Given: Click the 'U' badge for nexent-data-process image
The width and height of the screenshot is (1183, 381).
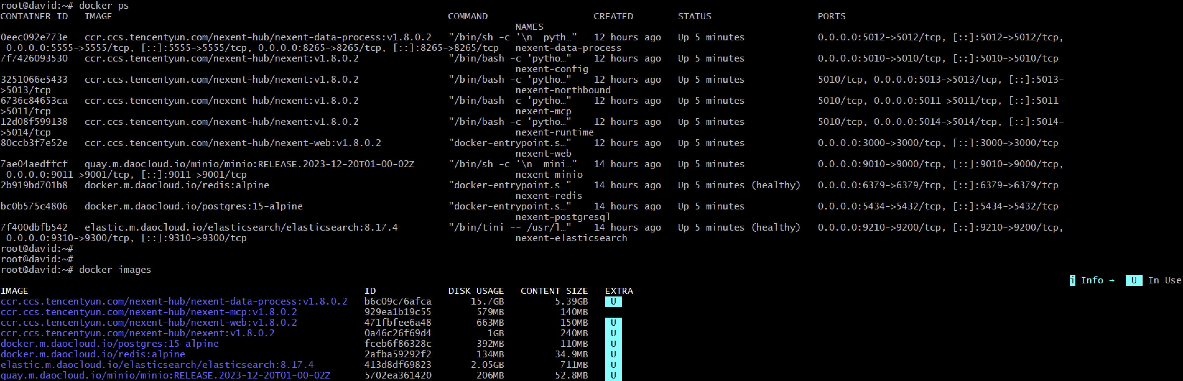Looking at the screenshot, I should pyautogui.click(x=613, y=301).
